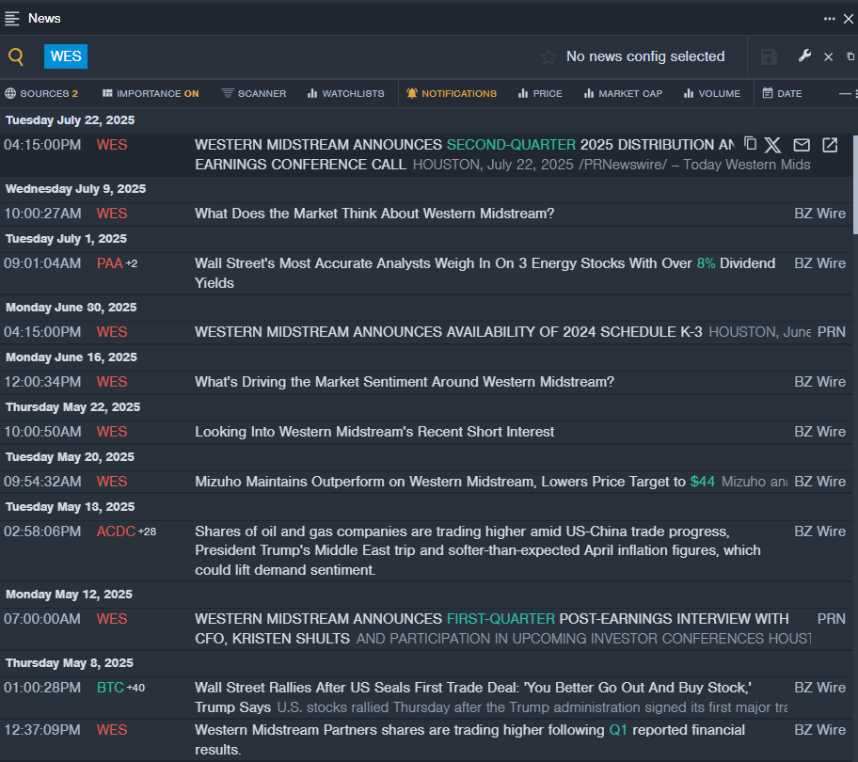Open the Market Cap filter
Viewport: 858px width, 762px height.
click(623, 93)
